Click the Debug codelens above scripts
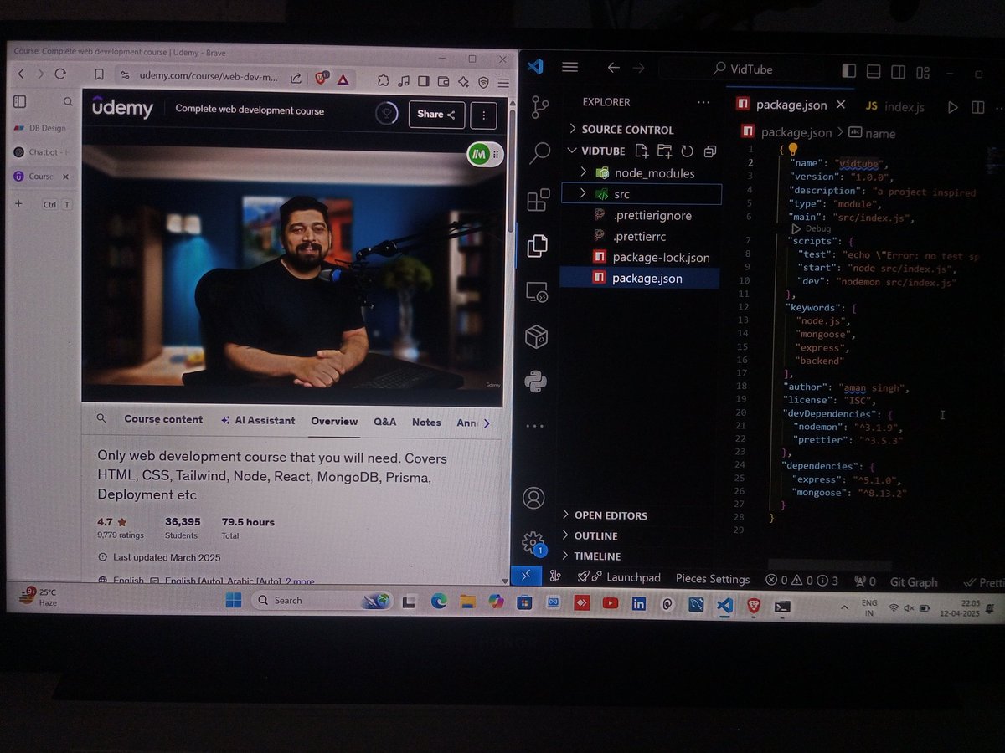Viewport: 1005px width, 753px height. coord(818,228)
